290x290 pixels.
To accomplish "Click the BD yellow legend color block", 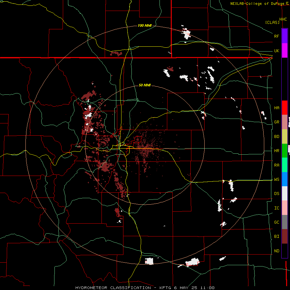I will coord(285,137).
